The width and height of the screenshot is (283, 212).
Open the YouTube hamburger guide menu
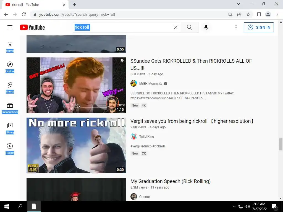[x=10, y=27]
